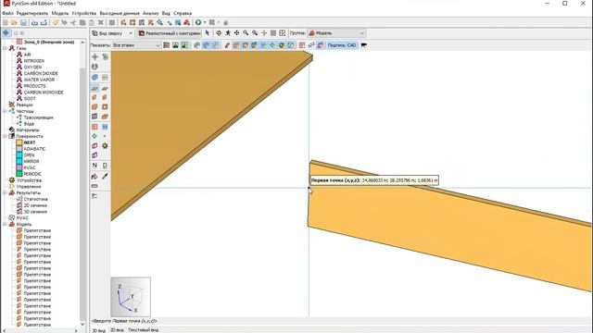Click the PERIODIC green color swatch
This screenshot has width=593, height=333.
click(19, 174)
